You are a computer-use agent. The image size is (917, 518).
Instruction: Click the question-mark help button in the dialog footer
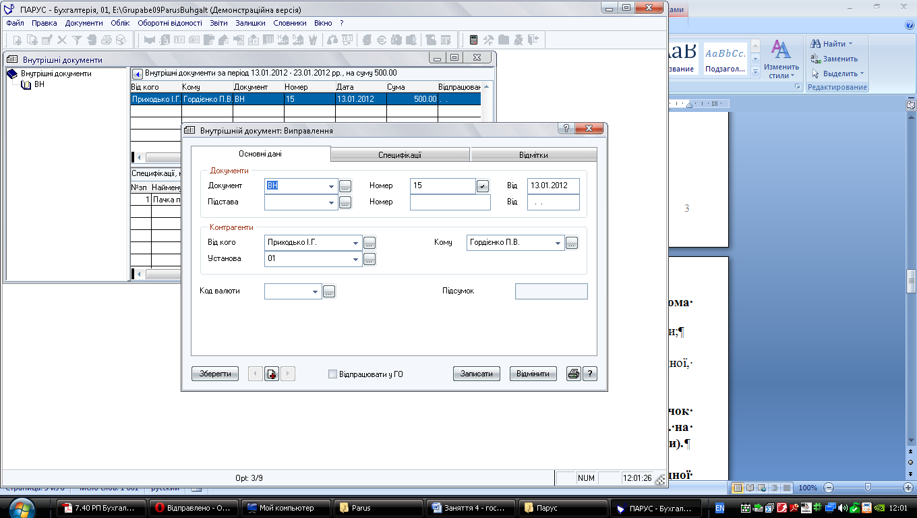[590, 374]
